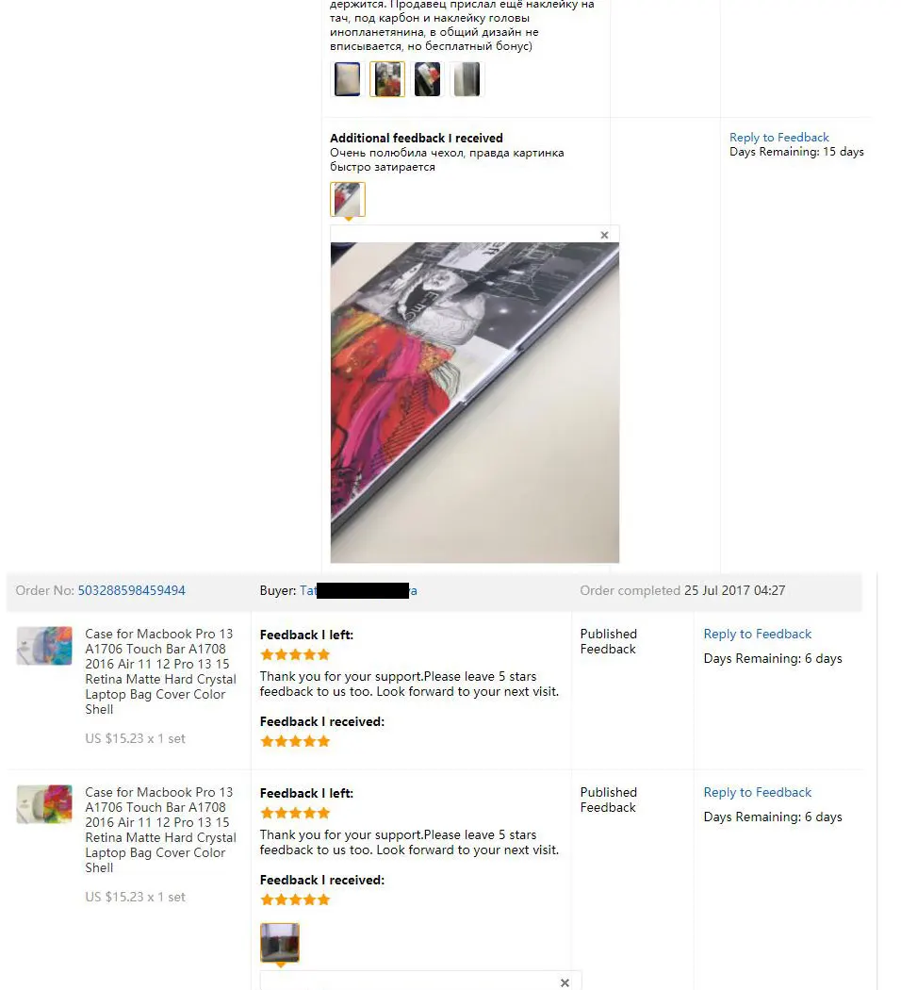The height and width of the screenshot is (990, 901).
Task: Open the second highlighted review photo thumbnail
Action: tap(386, 79)
